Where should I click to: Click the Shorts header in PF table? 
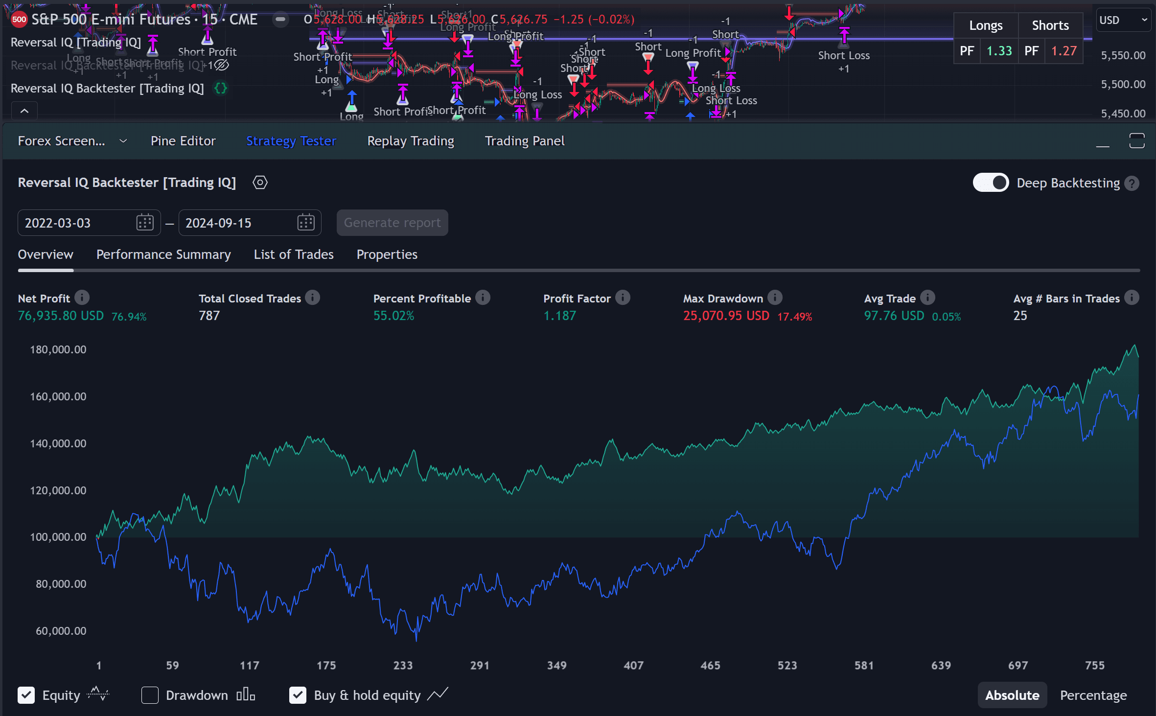click(x=1050, y=25)
